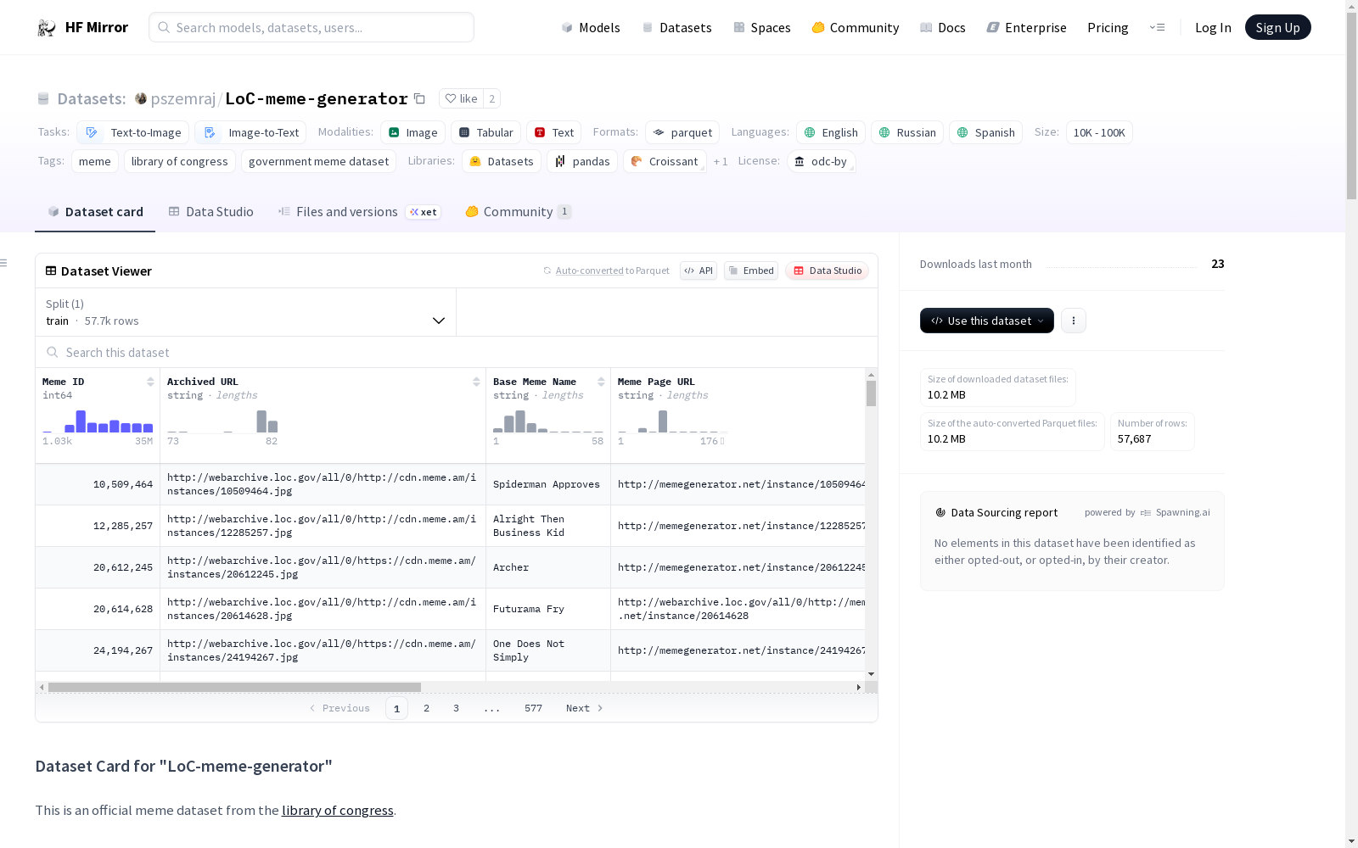Image resolution: width=1358 pixels, height=848 pixels.
Task: Go to Datasets in top navigation
Action: 676,27
